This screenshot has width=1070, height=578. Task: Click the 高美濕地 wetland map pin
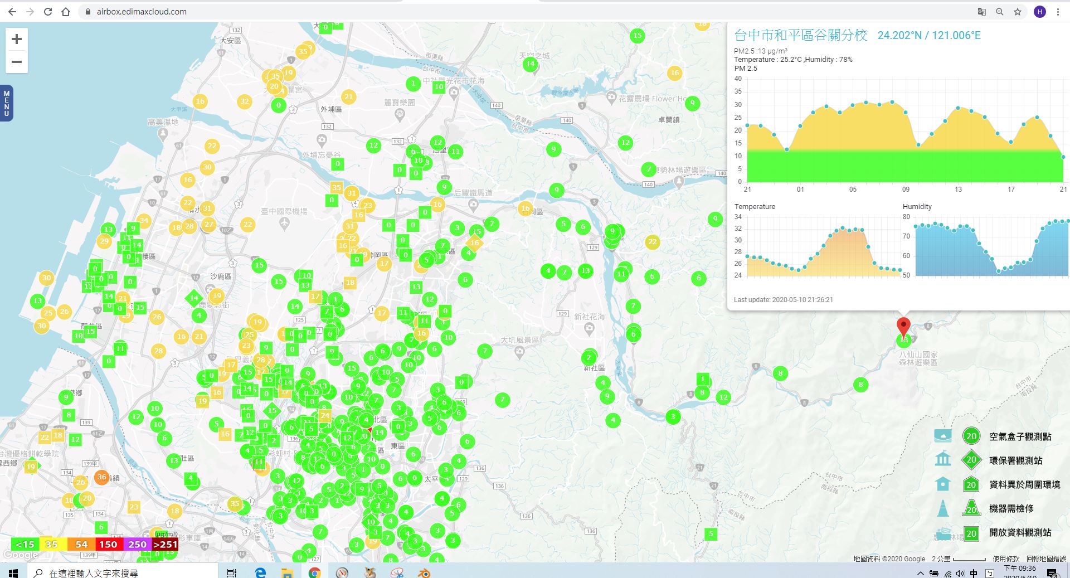tap(163, 134)
